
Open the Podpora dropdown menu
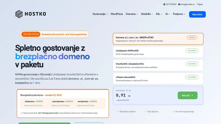click(179, 14)
